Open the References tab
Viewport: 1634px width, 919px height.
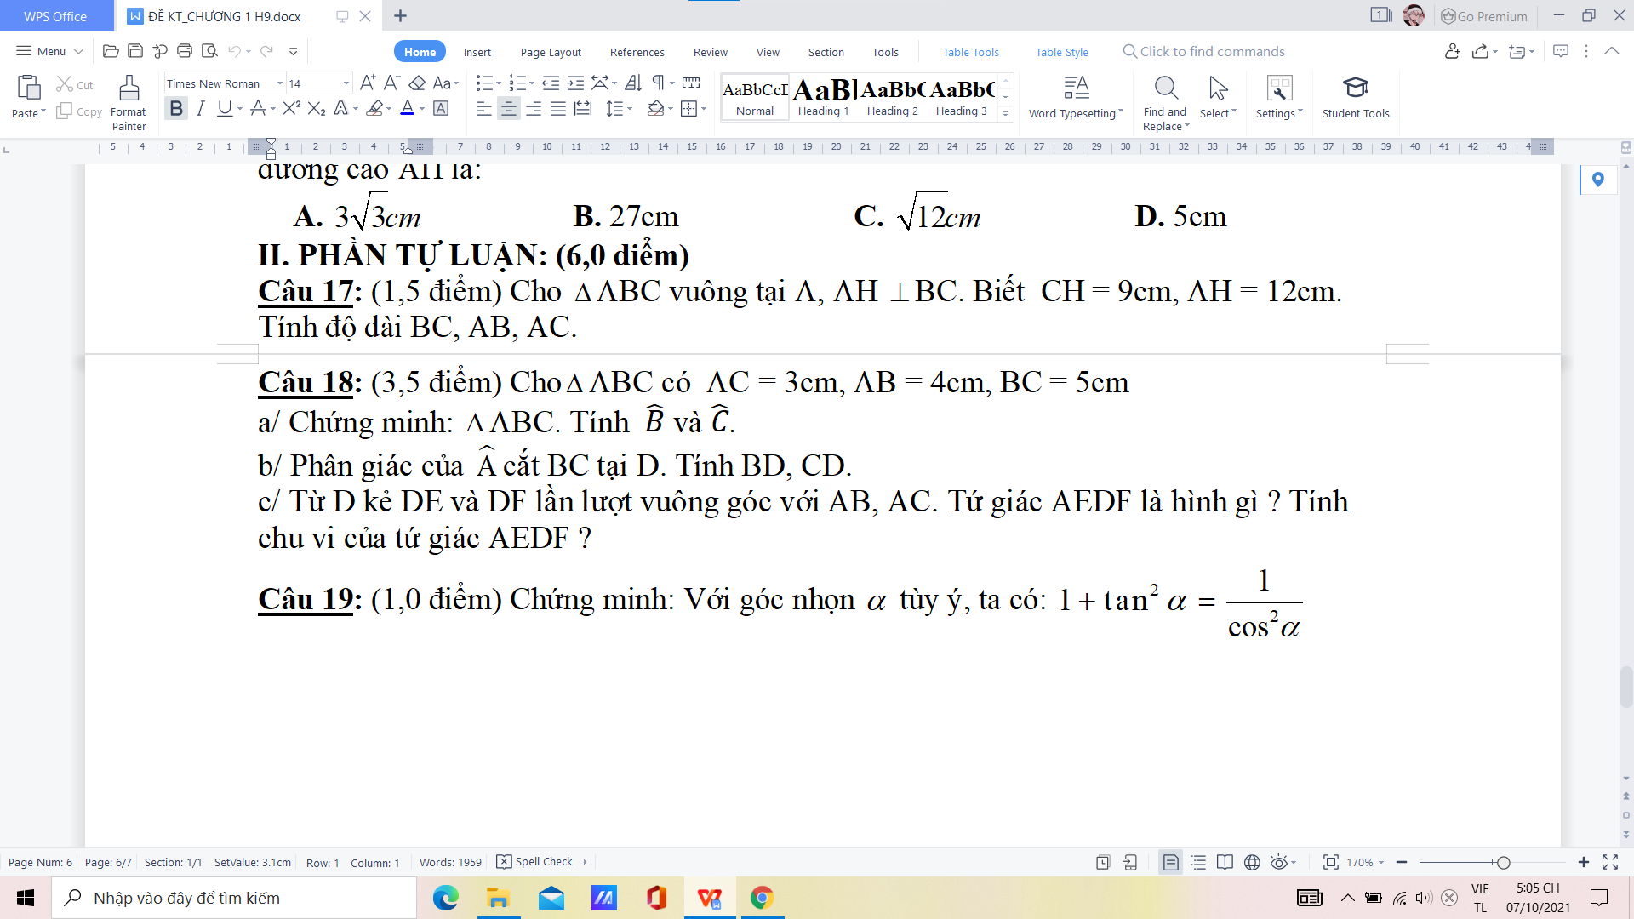637,52
